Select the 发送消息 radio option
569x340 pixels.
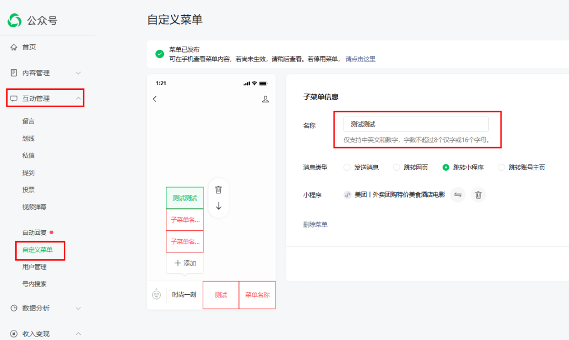[x=347, y=168]
